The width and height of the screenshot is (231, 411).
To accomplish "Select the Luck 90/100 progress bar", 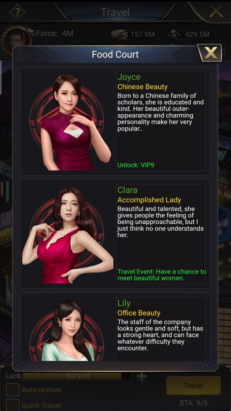I will coord(77,376).
